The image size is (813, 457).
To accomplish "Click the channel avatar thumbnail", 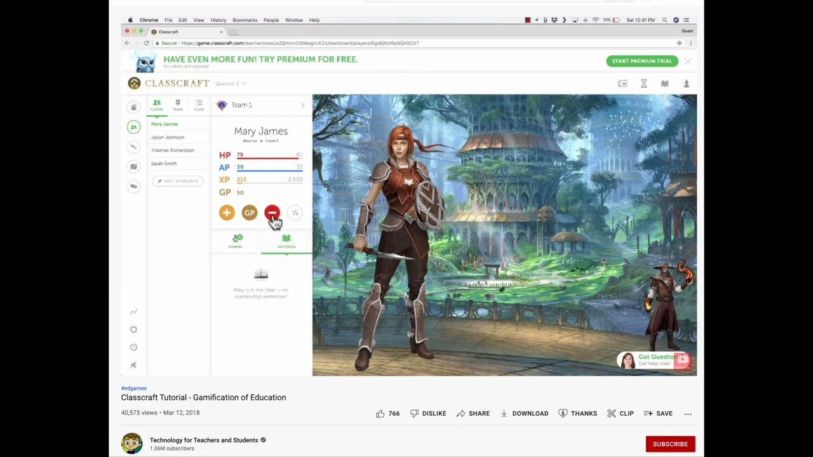I will (132, 443).
